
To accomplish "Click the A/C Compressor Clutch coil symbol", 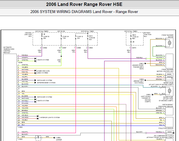I will (x=170, y=132).
